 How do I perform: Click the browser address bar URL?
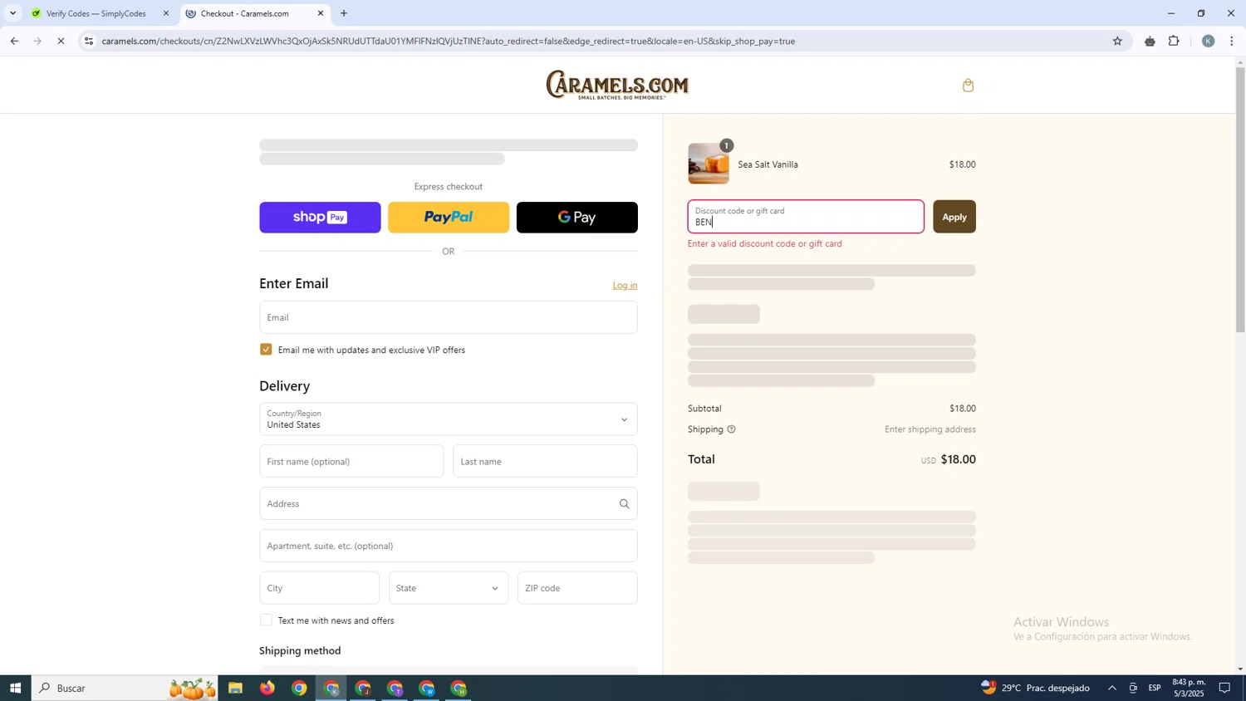[449, 41]
